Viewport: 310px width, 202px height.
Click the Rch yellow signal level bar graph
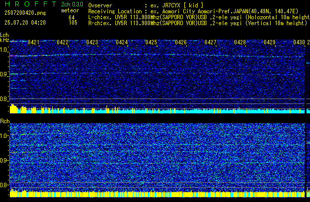[x=157, y=193]
